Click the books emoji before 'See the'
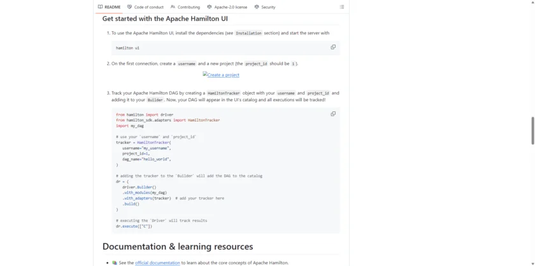This screenshot has height=266, width=535. pos(115,263)
